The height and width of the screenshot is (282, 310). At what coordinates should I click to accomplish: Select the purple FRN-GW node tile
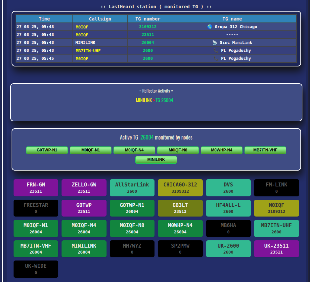36,188
